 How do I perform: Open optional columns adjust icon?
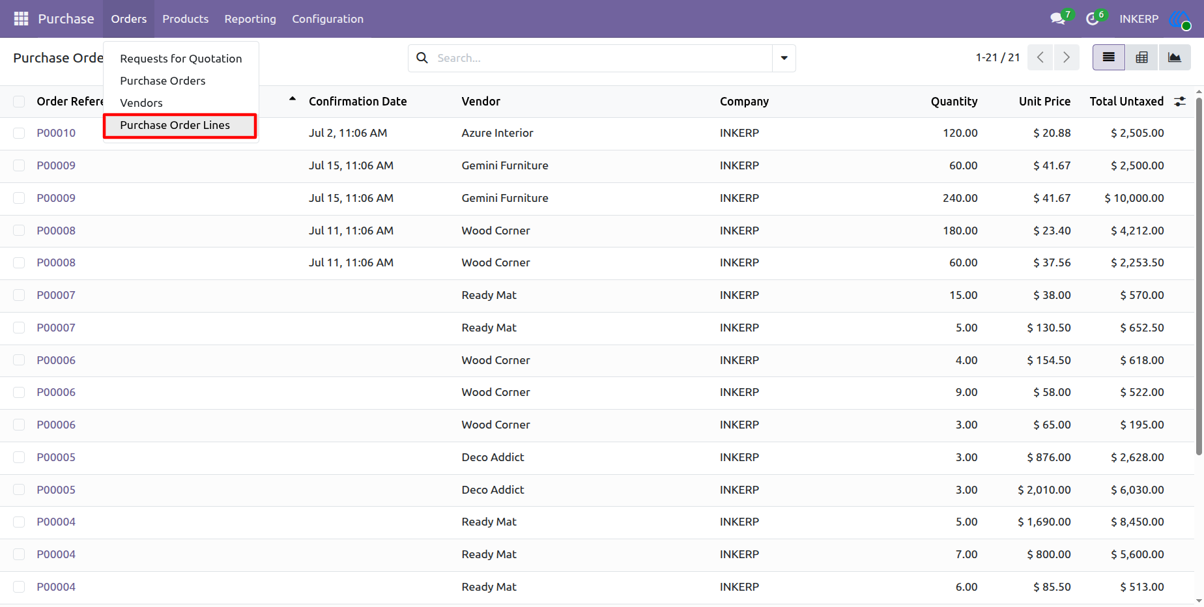pyautogui.click(x=1180, y=102)
